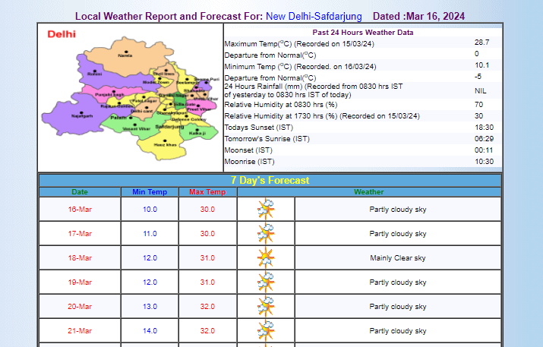Click the weather icon for 21-Mar
This screenshot has height=347, width=543.
click(x=266, y=330)
